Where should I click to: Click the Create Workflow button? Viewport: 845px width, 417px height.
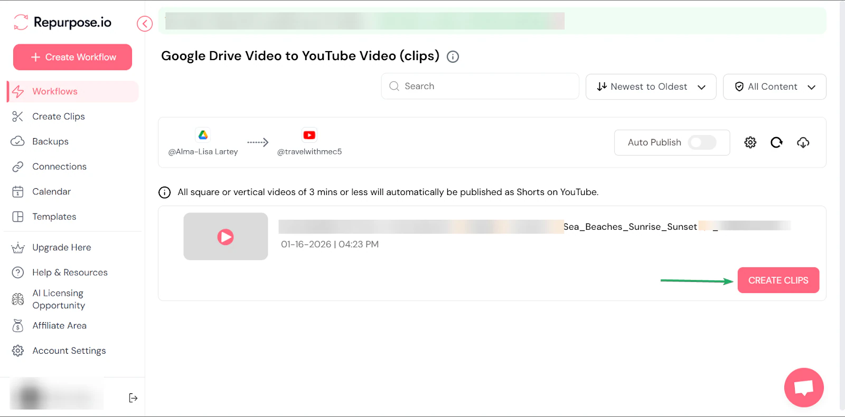pos(72,57)
